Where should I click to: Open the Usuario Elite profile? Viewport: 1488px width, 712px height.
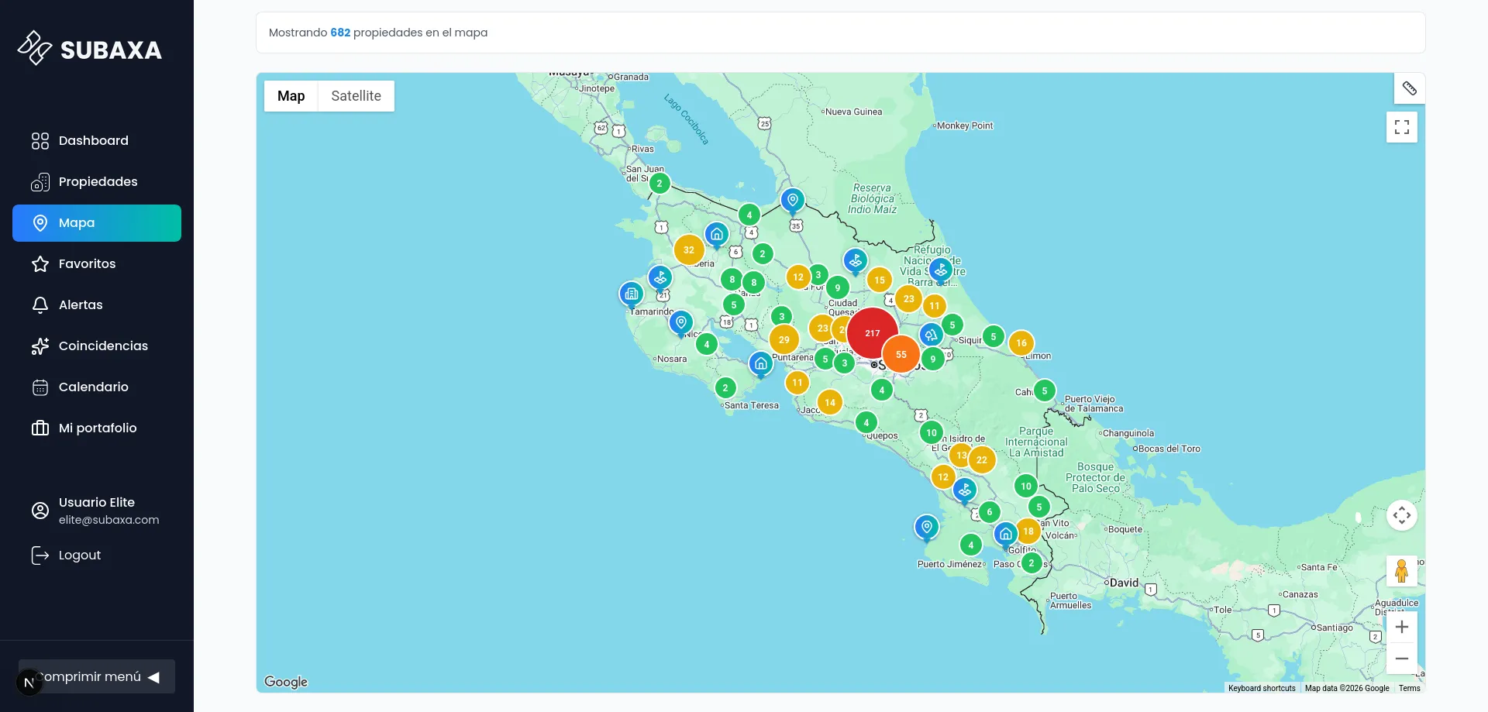coord(95,511)
